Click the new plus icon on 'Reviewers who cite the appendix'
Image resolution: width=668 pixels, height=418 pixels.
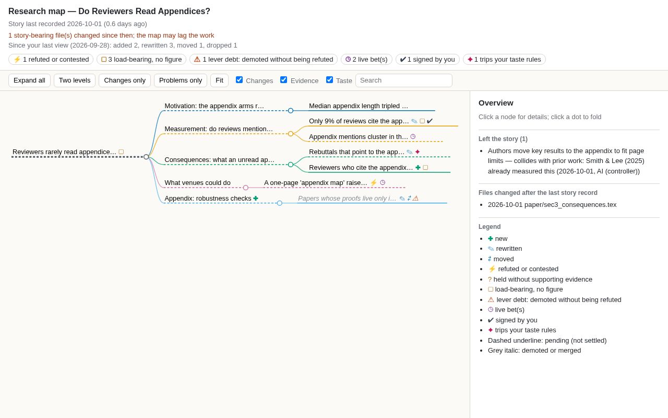[x=418, y=168]
